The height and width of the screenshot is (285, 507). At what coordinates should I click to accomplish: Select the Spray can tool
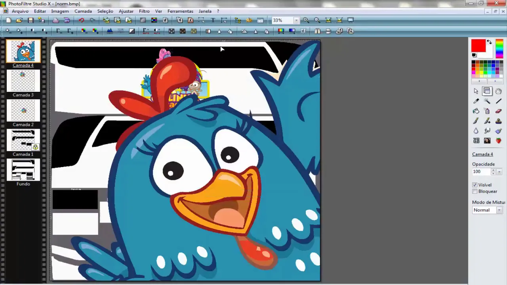click(487, 111)
